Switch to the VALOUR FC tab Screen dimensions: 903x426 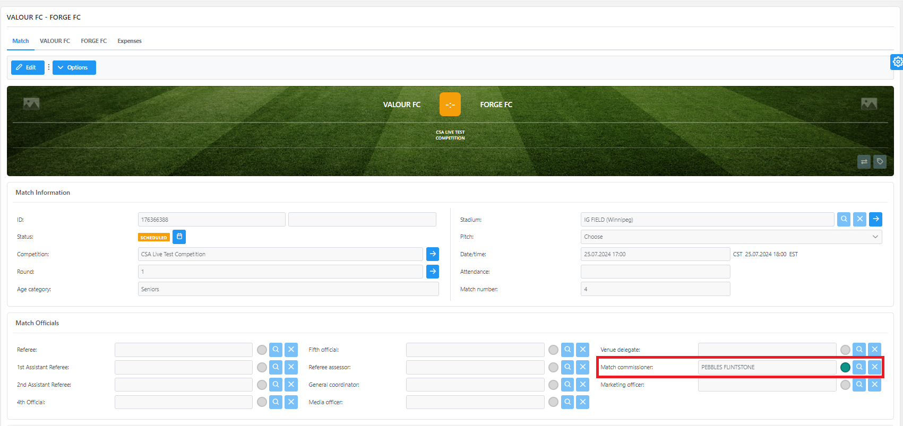coord(55,41)
